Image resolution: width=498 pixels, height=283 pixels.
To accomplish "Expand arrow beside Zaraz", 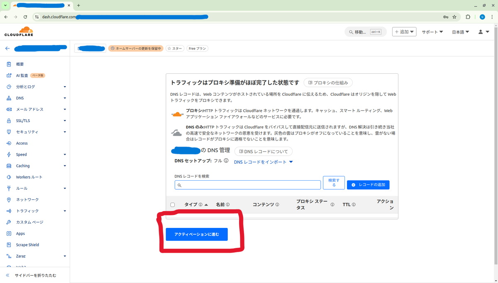I will coord(65,256).
